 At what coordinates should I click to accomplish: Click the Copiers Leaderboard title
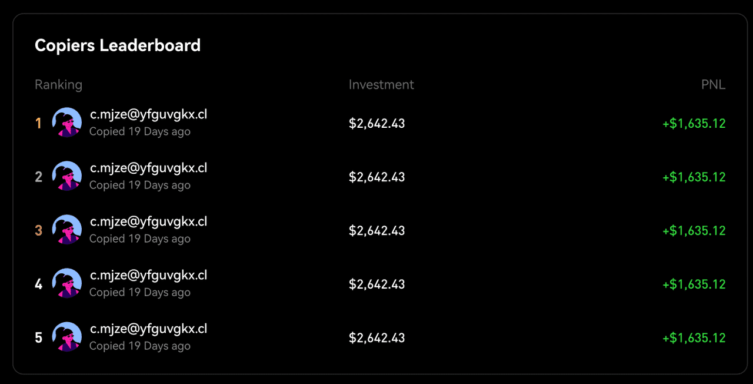(x=118, y=45)
